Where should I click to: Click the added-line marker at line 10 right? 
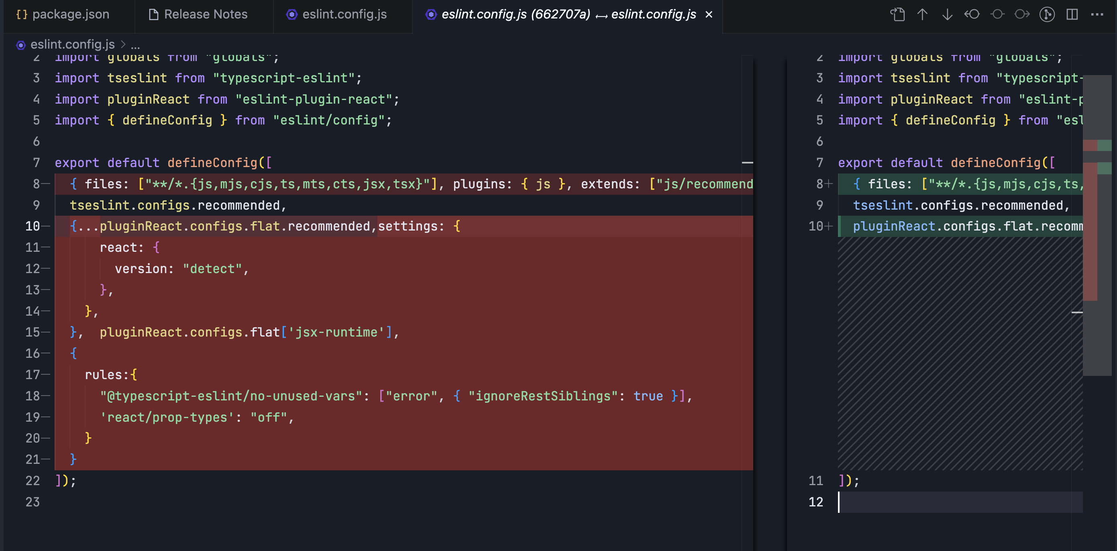[829, 226]
